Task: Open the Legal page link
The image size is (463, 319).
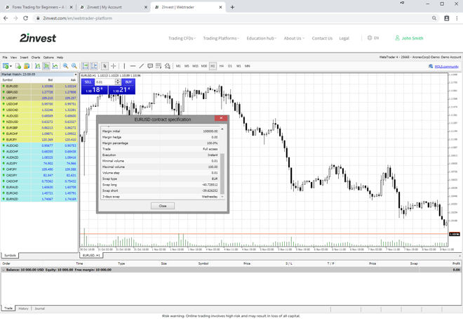Action: tap(344, 38)
